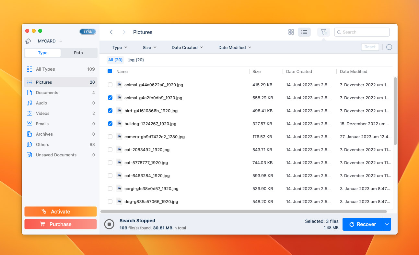
Task: Check dog-g835a57066_1920.jpg checkbox
Action: pyautogui.click(x=110, y=201)
